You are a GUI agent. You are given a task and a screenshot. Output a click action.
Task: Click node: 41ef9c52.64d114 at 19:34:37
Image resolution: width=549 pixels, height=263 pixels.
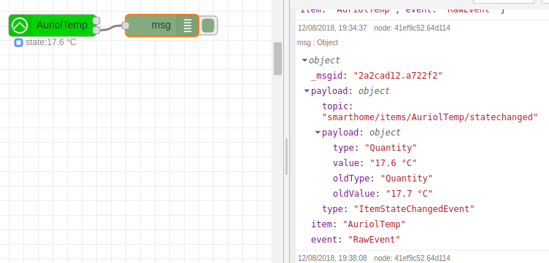[412, 28]
